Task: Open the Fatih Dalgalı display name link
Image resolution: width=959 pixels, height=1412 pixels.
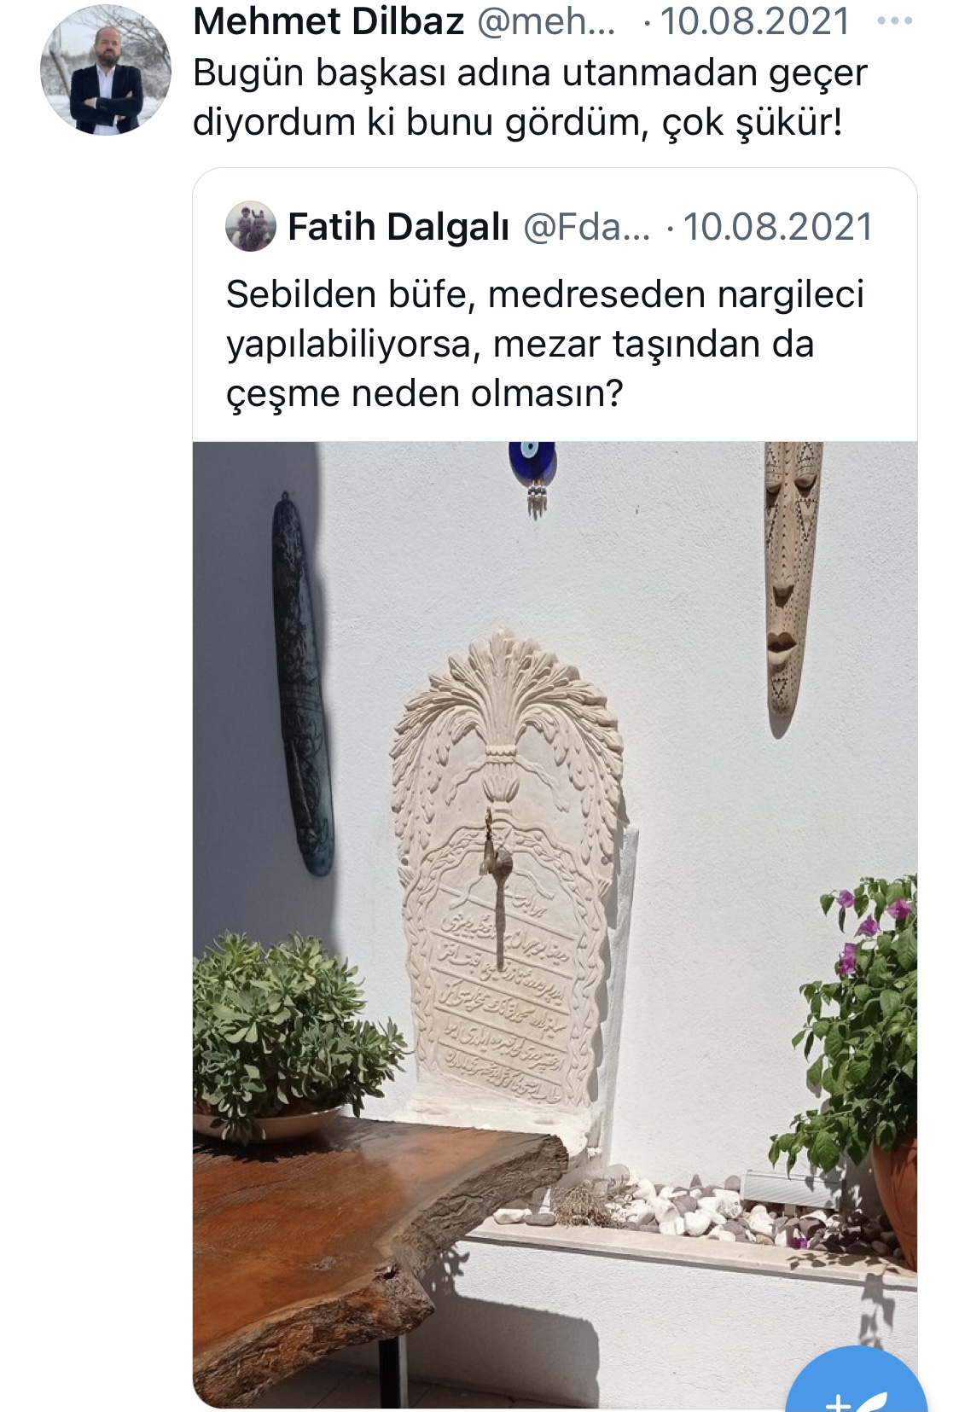Action: 398,228
